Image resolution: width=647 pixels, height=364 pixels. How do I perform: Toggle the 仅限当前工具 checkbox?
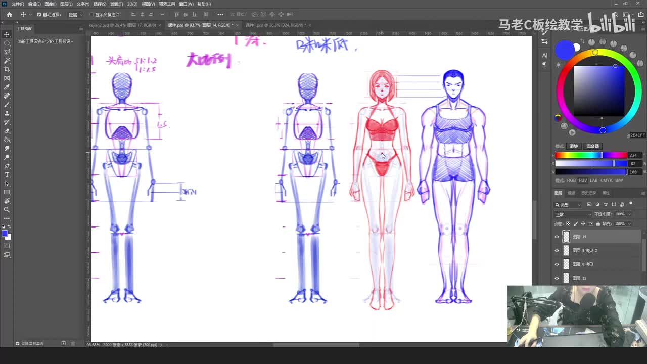coord(18,343)
